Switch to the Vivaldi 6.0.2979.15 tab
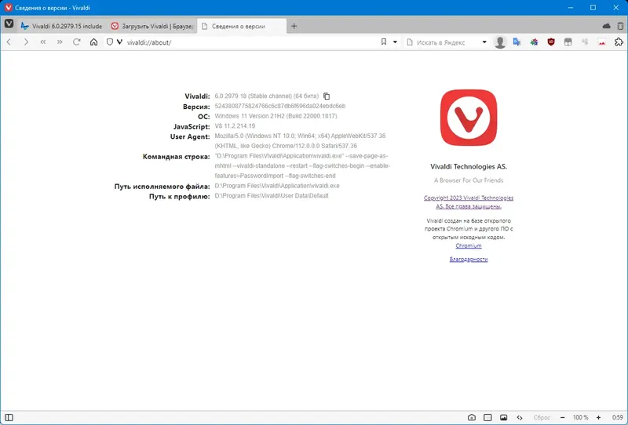628x425 pixels. [63, 26]
